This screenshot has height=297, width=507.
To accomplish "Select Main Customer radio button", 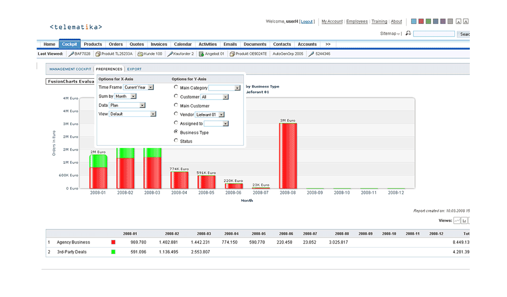I will (176, 105).
